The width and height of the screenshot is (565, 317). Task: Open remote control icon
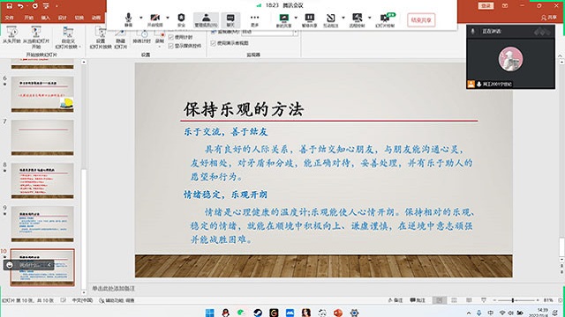point(357,19)
